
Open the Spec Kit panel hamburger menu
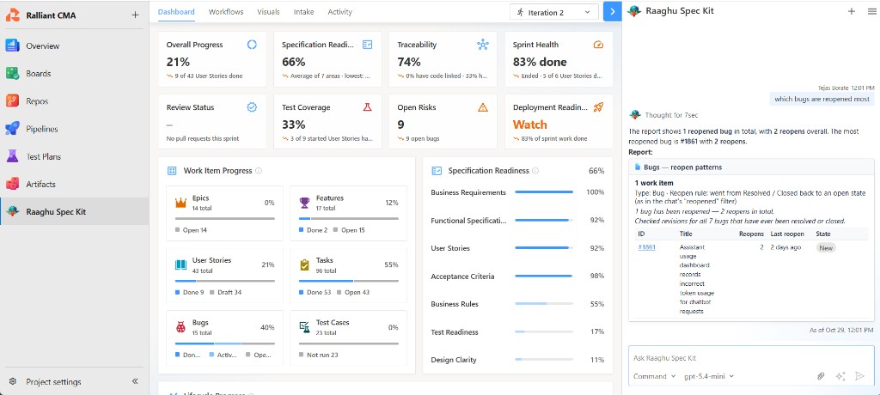pyautogui.click(x=871, y=11)
